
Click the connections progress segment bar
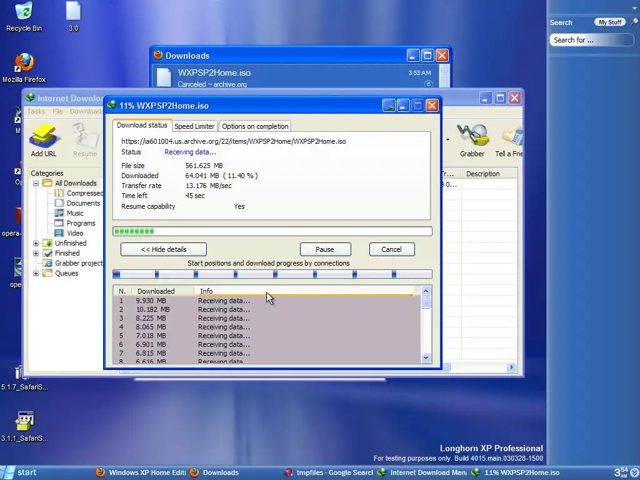click(x=272, y=274)
